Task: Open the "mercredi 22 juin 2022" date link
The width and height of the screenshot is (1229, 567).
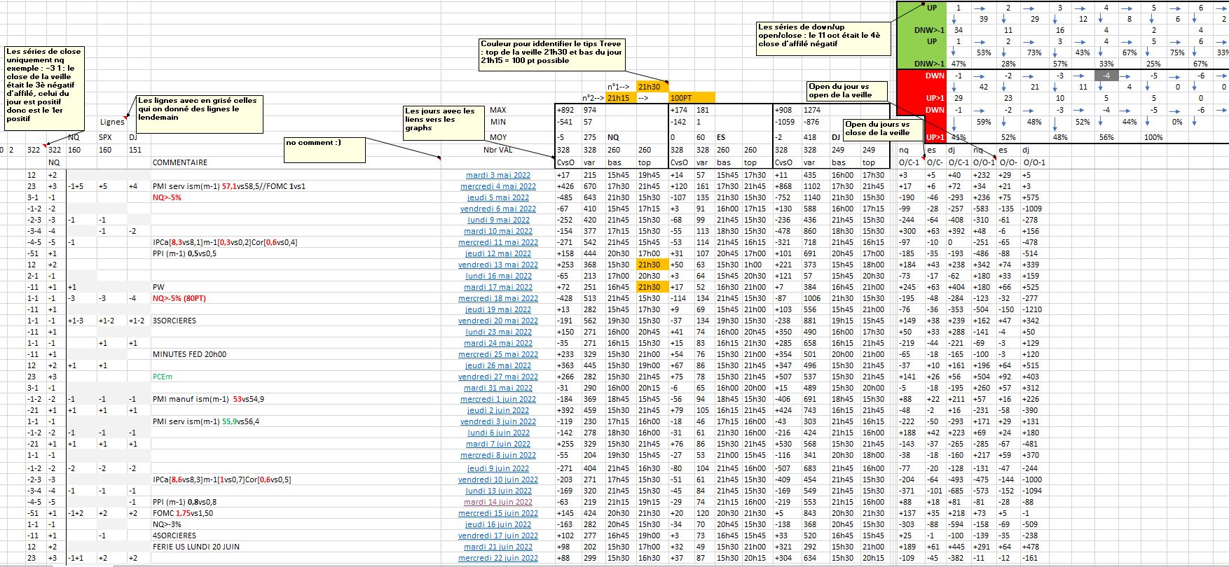Action: click(497, 558)
